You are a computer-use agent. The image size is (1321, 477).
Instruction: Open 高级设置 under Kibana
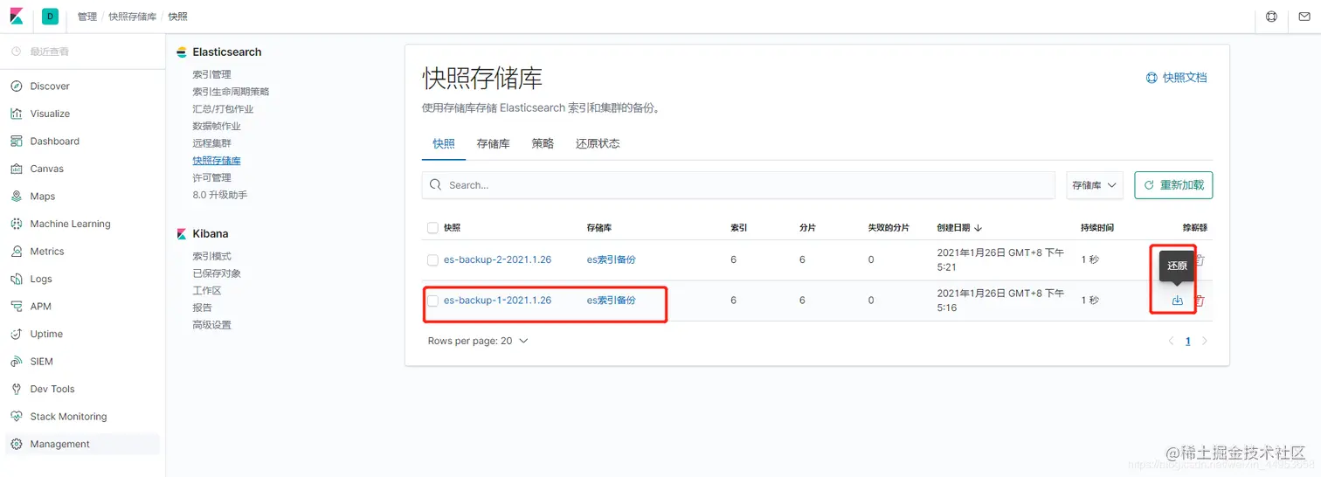click(x=212, y=325)
